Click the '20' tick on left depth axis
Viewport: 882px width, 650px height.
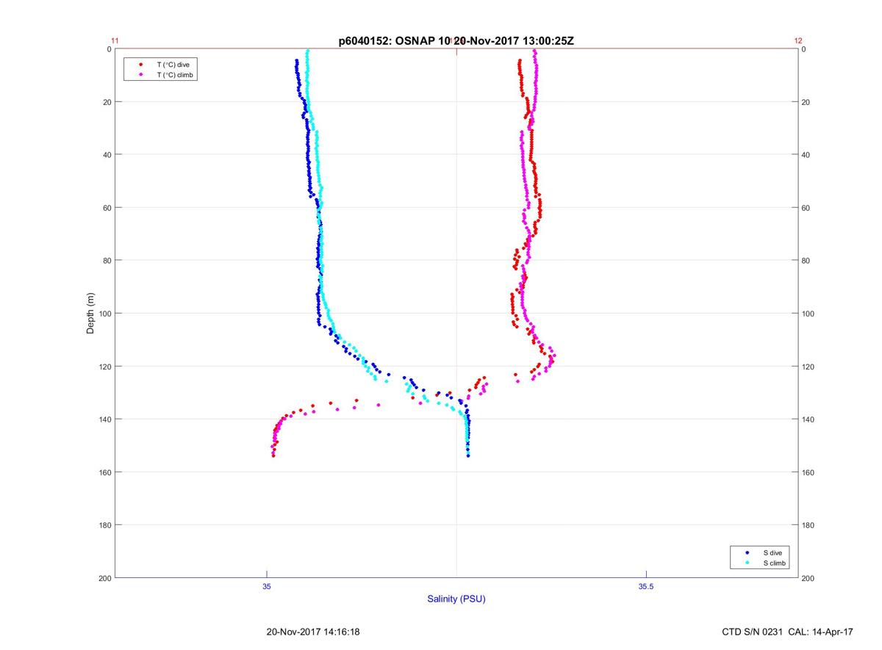click(x=107, y=102)
